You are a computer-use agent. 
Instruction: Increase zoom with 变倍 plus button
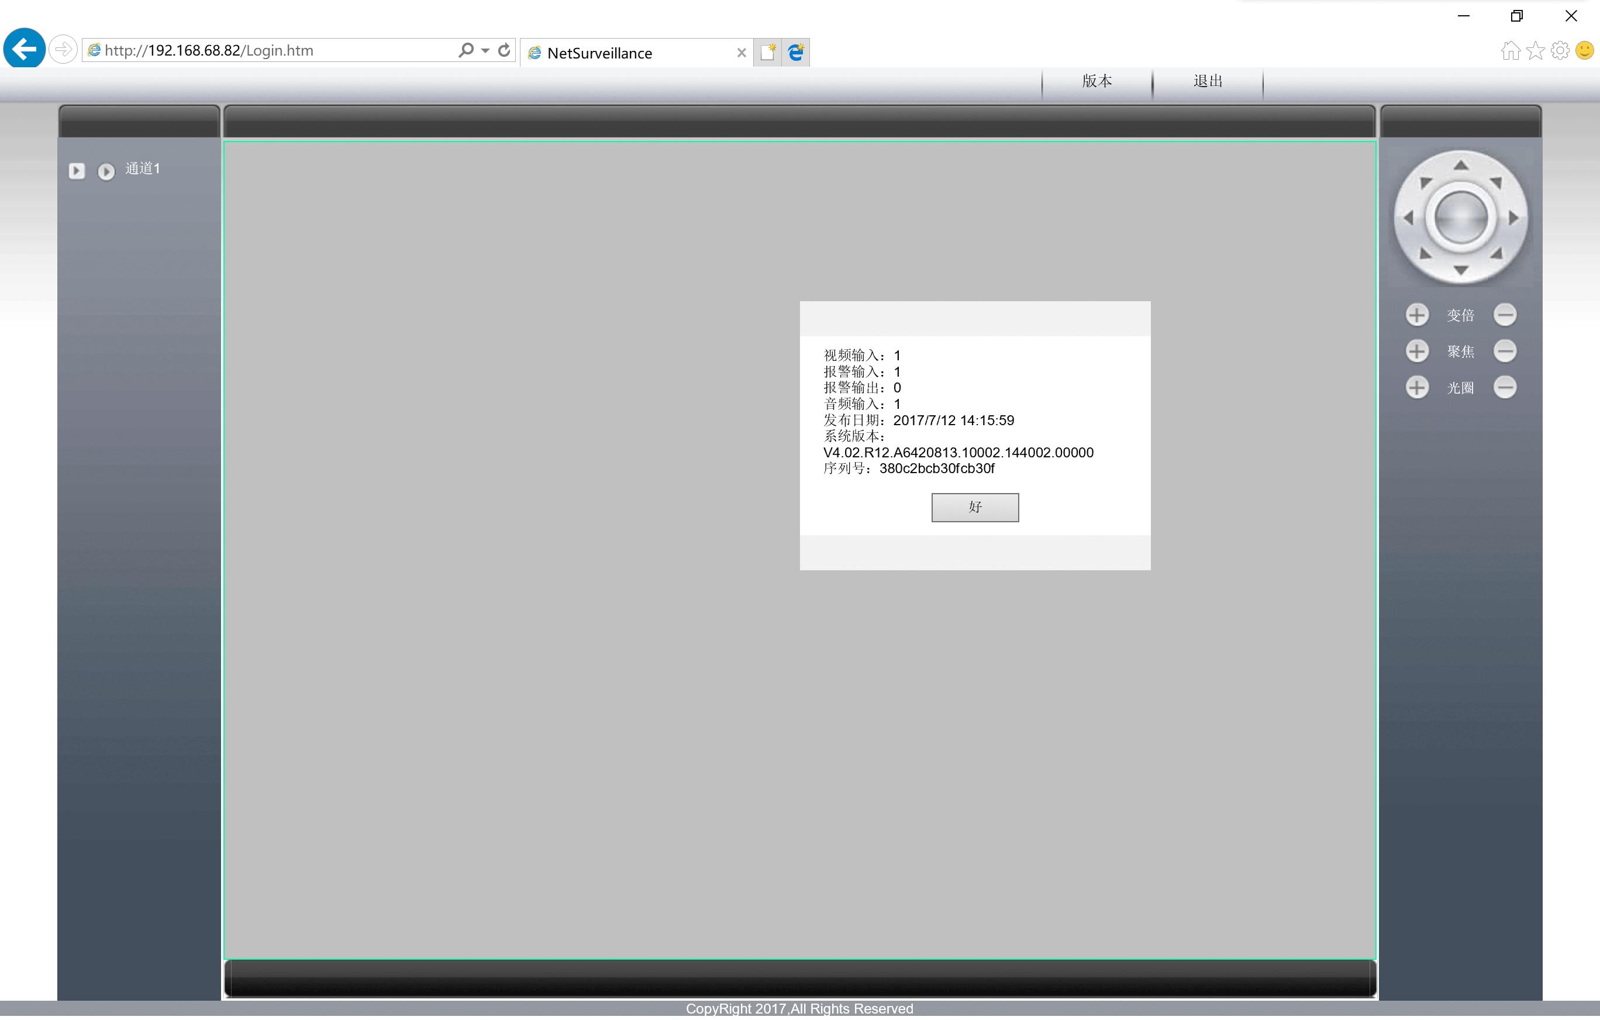coord(1416,315)
